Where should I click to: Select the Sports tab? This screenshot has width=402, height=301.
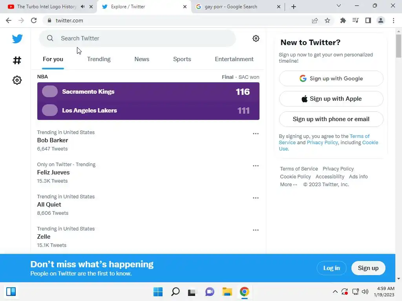pyautogui.click(x=182, y=59)
